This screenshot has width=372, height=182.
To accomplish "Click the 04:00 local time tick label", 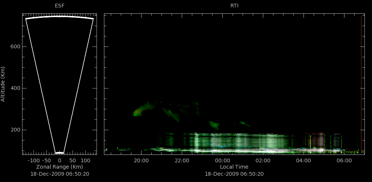I will click(304, 161).
